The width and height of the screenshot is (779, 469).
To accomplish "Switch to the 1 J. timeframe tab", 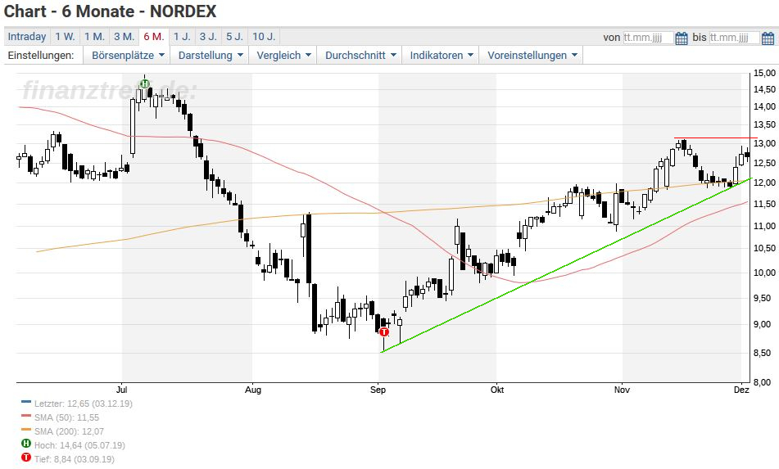I will [182, 37].
